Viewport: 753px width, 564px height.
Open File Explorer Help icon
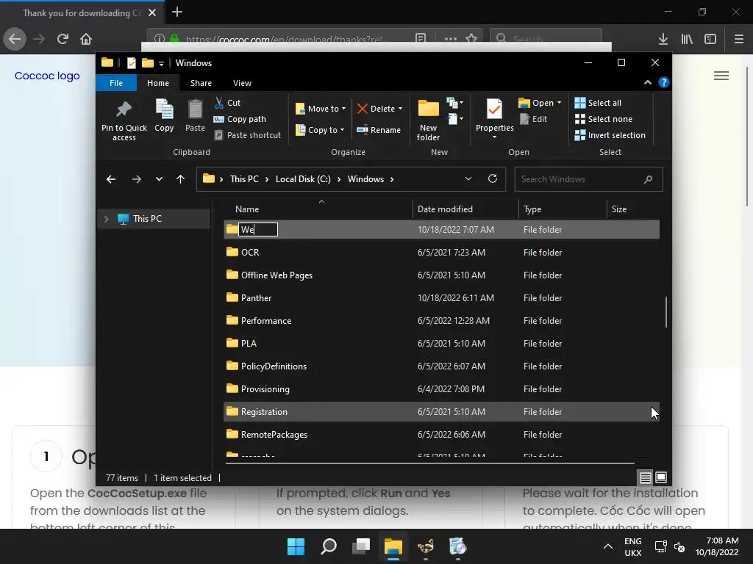[664, 82]
